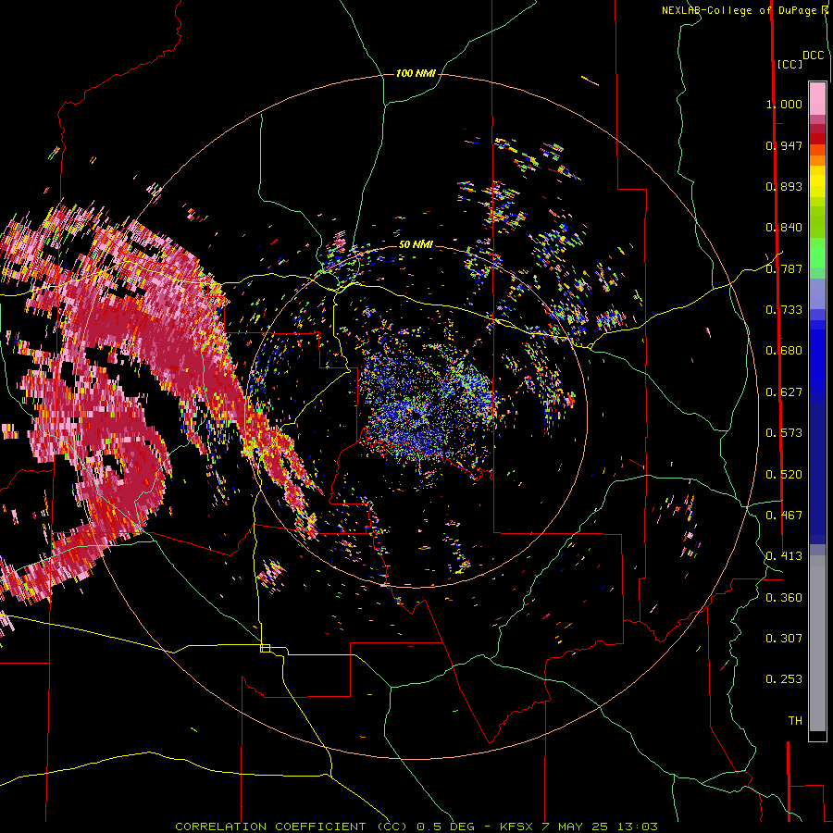Image resolution: width=833 pixels, height=833 pixels.
Task: Select the 0.573 legend value
Action: tap(784, 433)
